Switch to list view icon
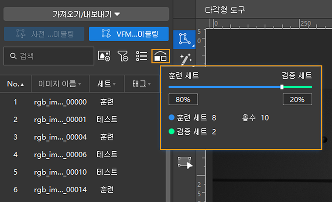 pyautogui.click(x=141, y=56)
